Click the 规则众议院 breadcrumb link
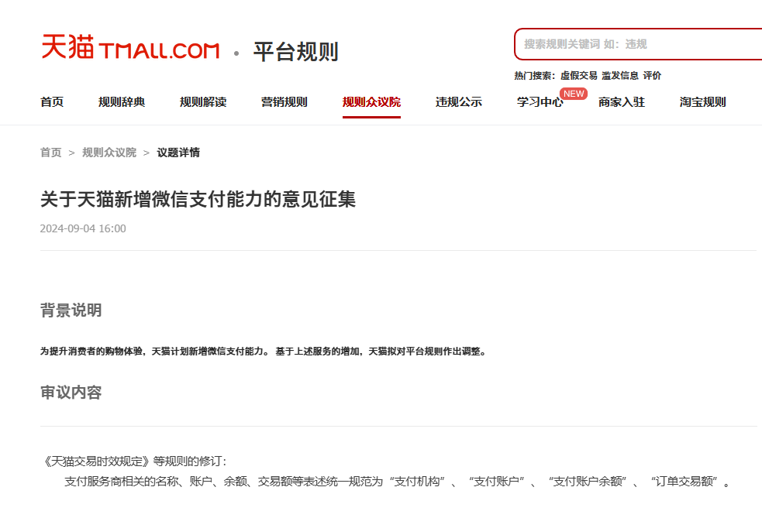 pyautogui.click(x=109, y=153)
